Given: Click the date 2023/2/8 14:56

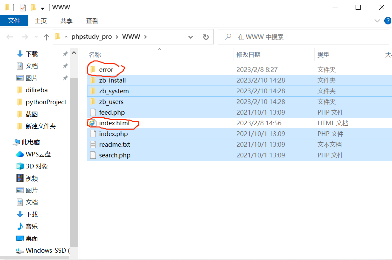Looking at the screenshot, I should pos(259,123).
